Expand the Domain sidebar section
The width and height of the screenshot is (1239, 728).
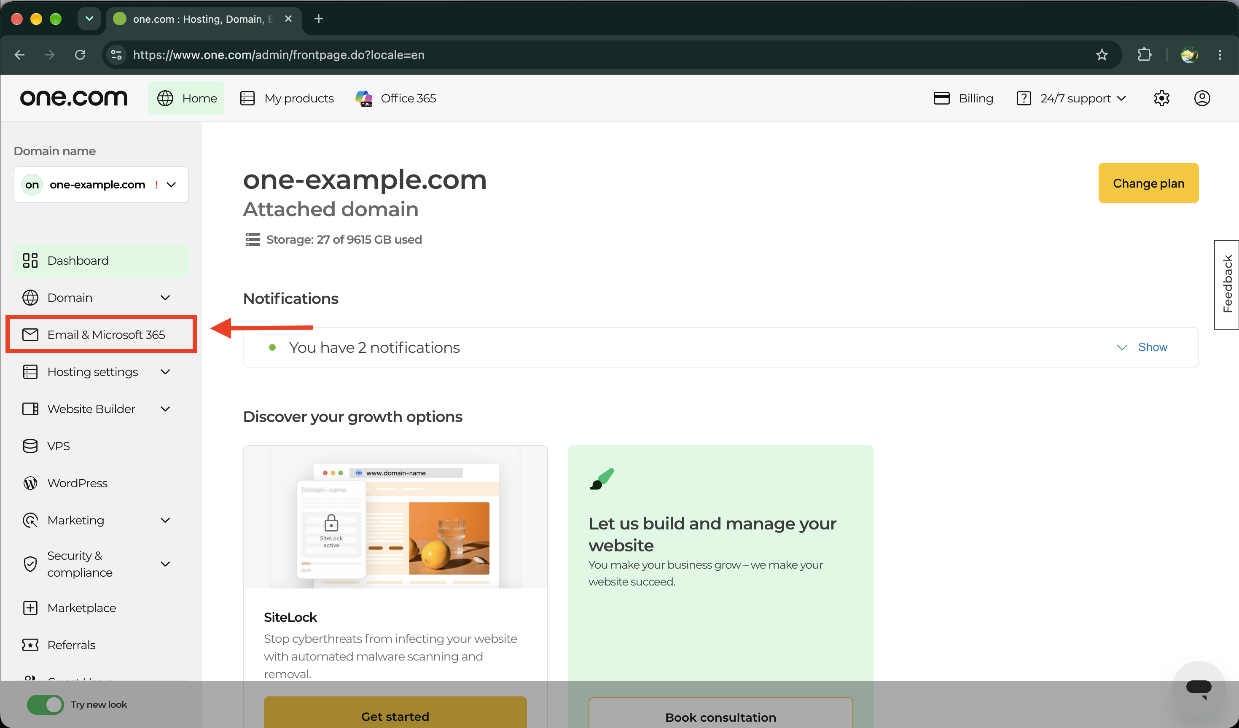tap(101, 298)
